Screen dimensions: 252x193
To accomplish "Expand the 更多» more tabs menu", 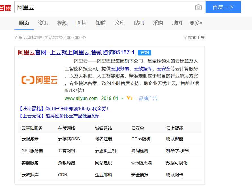I will point(196,23).
